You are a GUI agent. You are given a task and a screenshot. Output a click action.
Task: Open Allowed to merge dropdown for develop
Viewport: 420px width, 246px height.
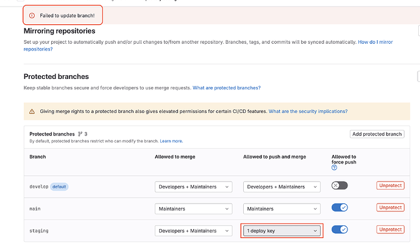pos(193,186)
